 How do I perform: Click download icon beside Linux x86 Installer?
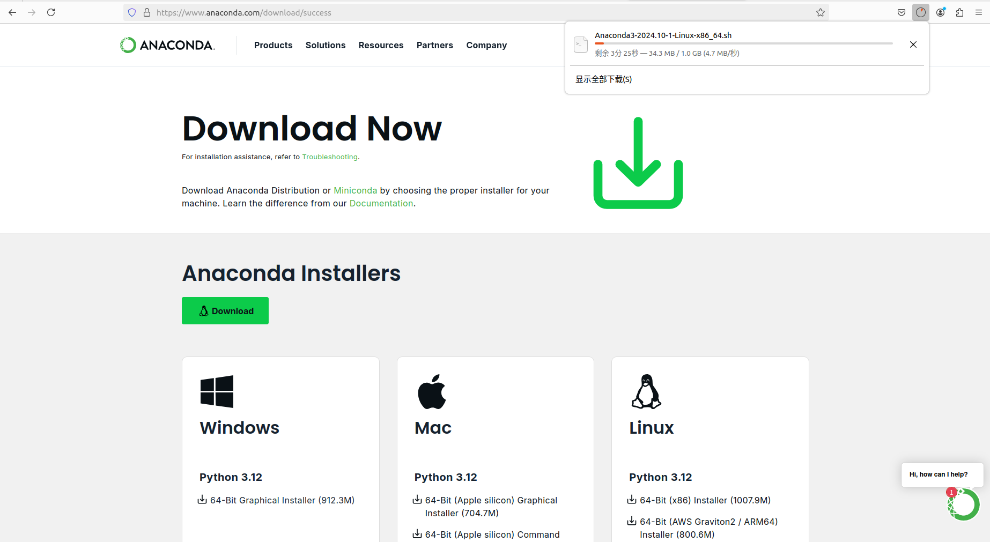(x=632, y=500)
